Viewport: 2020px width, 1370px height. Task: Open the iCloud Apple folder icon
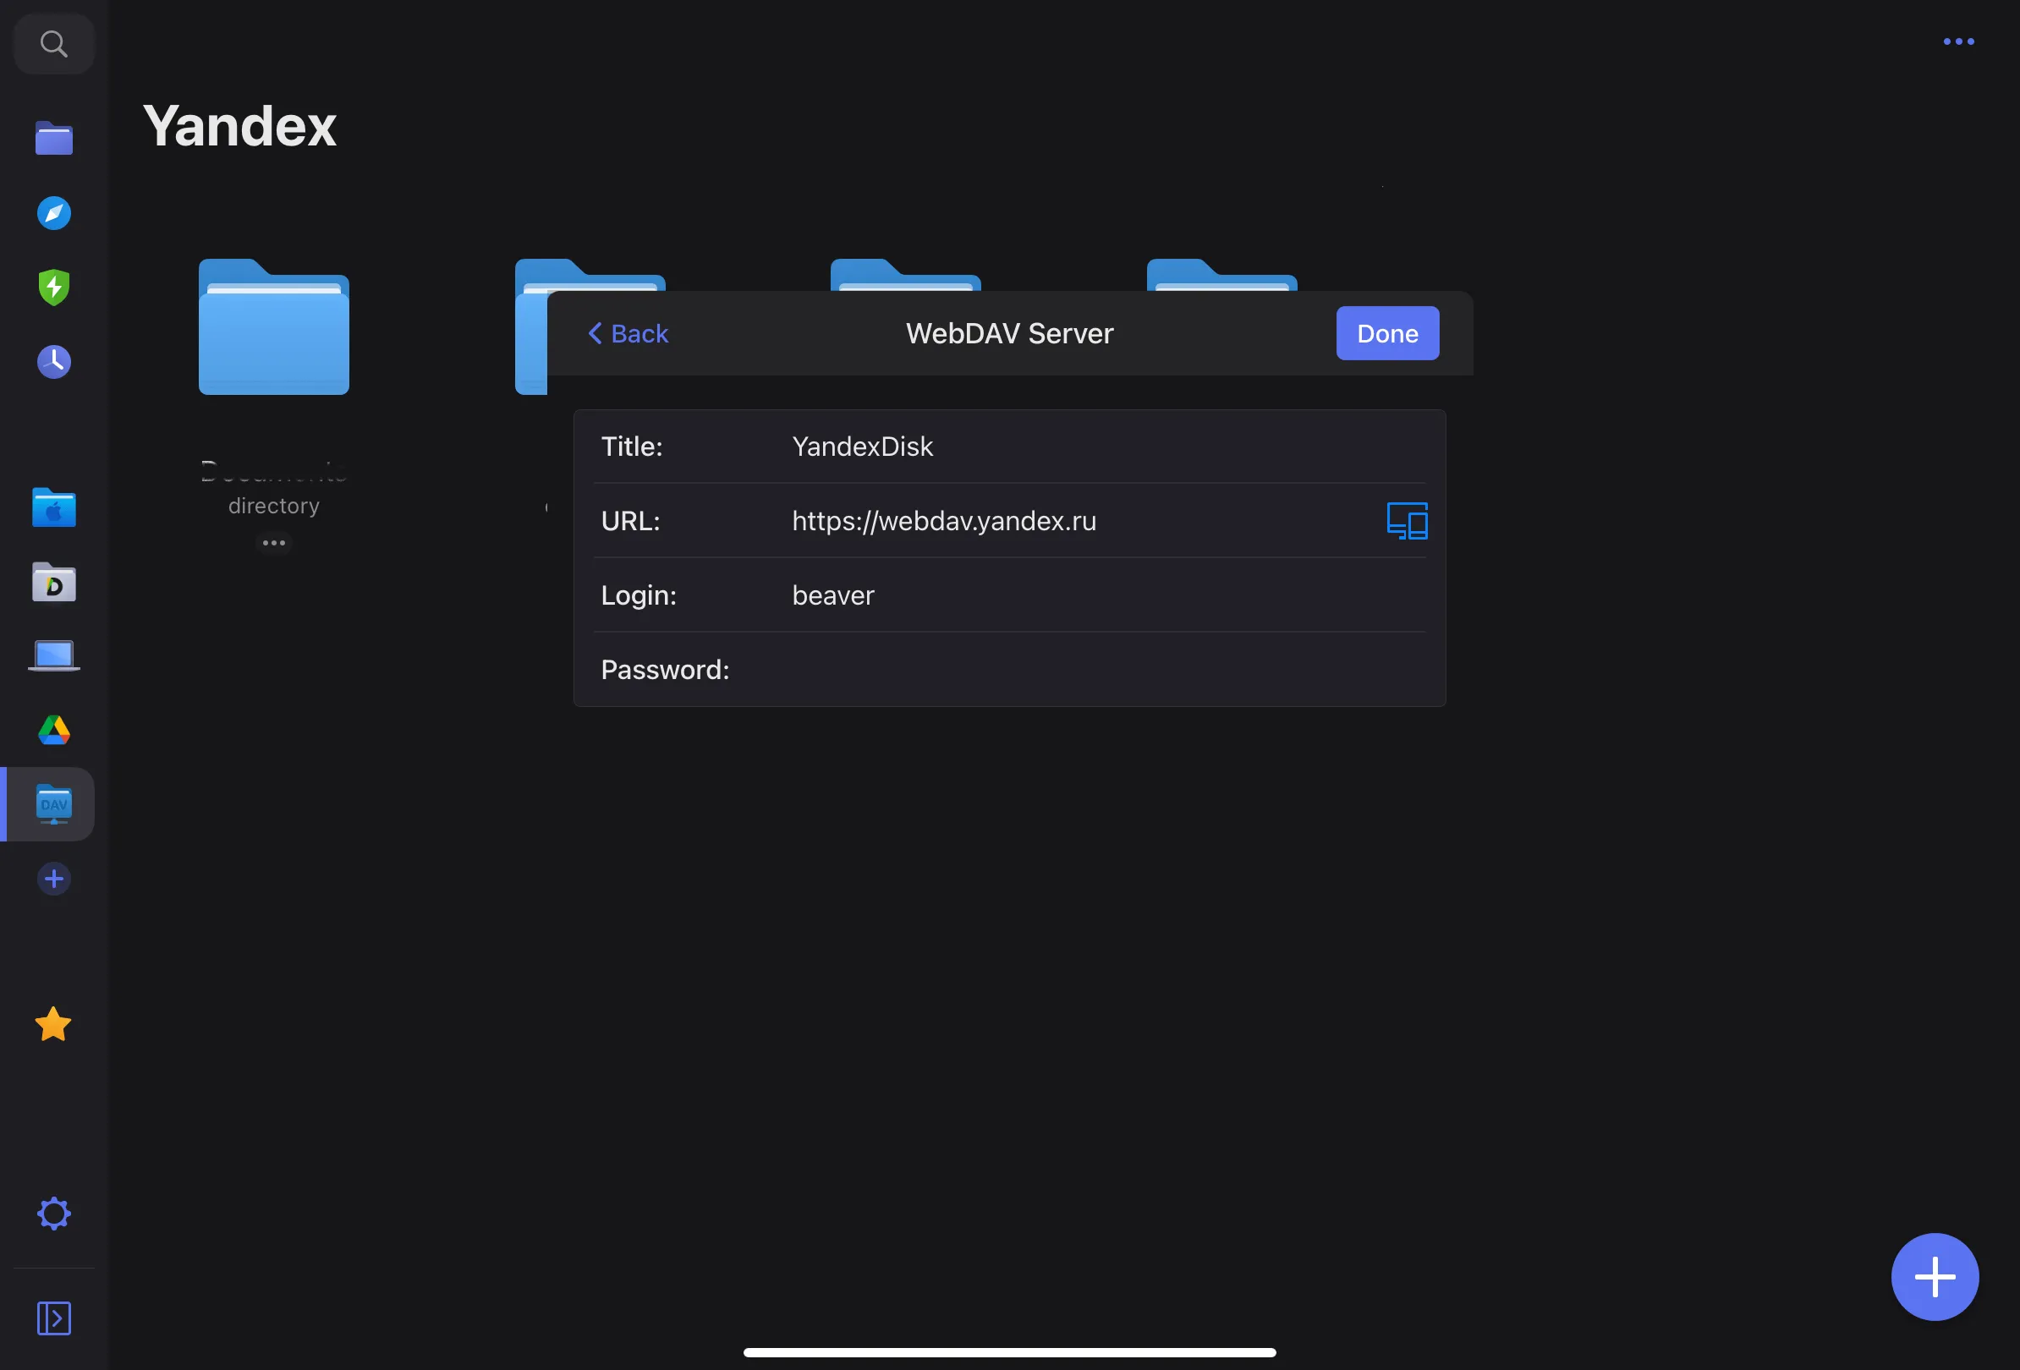54,507
